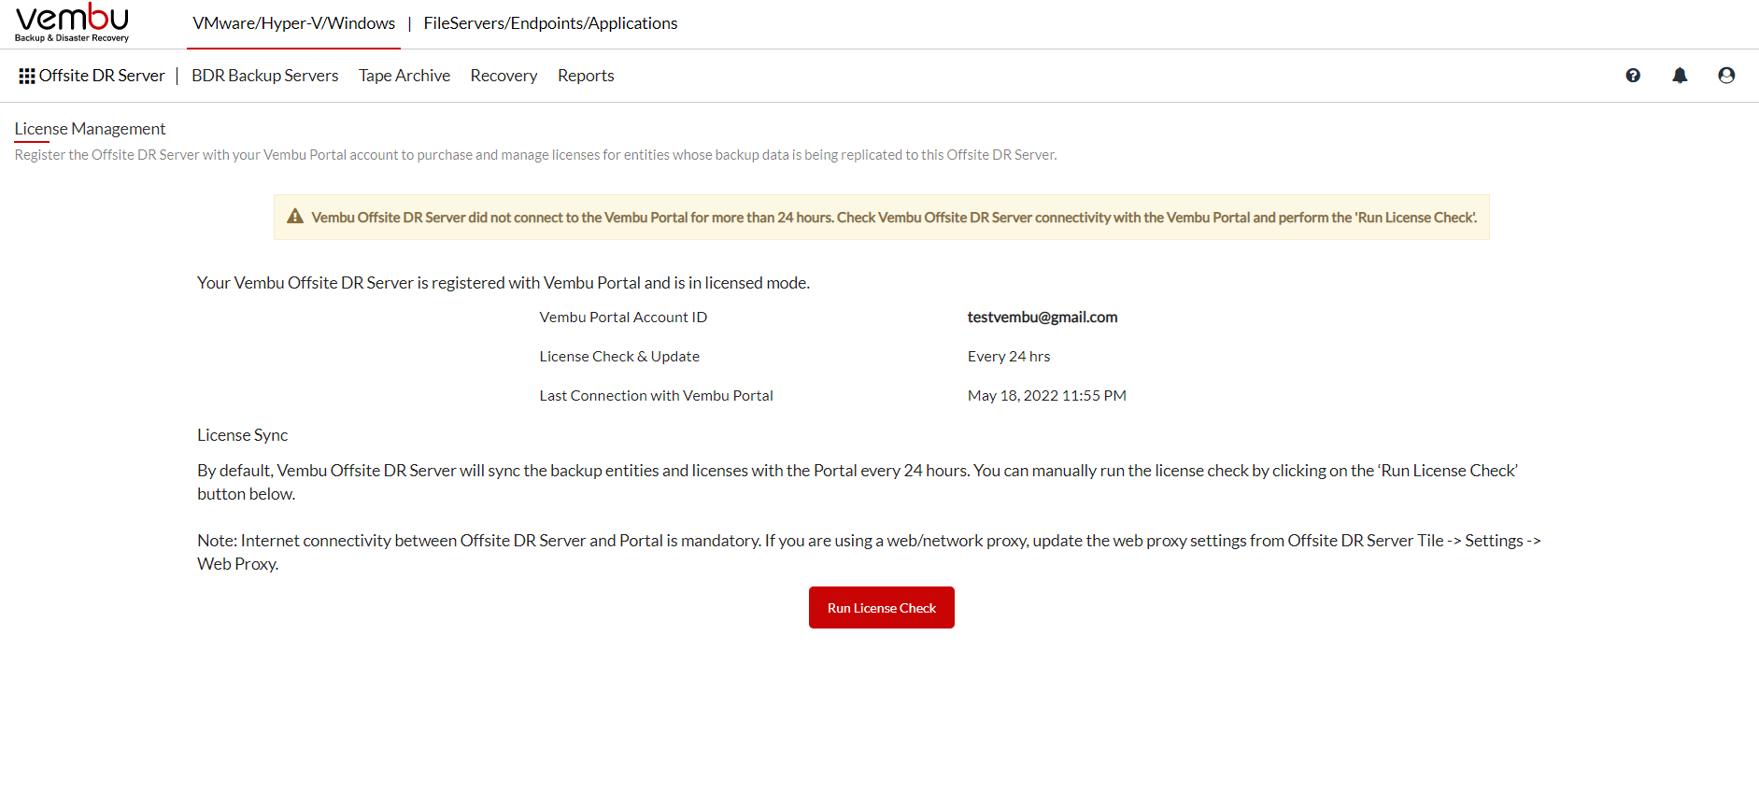1759x791 pixels.
Task: Click the 'May 18, 2022 11:55 PM' timestamp
Action: click(x=1047, y=396)
